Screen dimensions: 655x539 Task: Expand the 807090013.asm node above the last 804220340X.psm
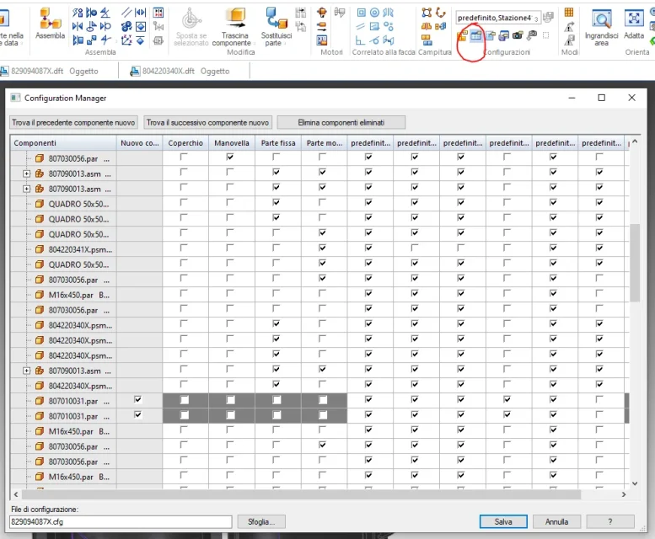(x=26, y=371)
